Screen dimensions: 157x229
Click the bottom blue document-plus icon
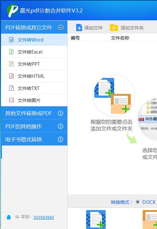tap(96, 220)
